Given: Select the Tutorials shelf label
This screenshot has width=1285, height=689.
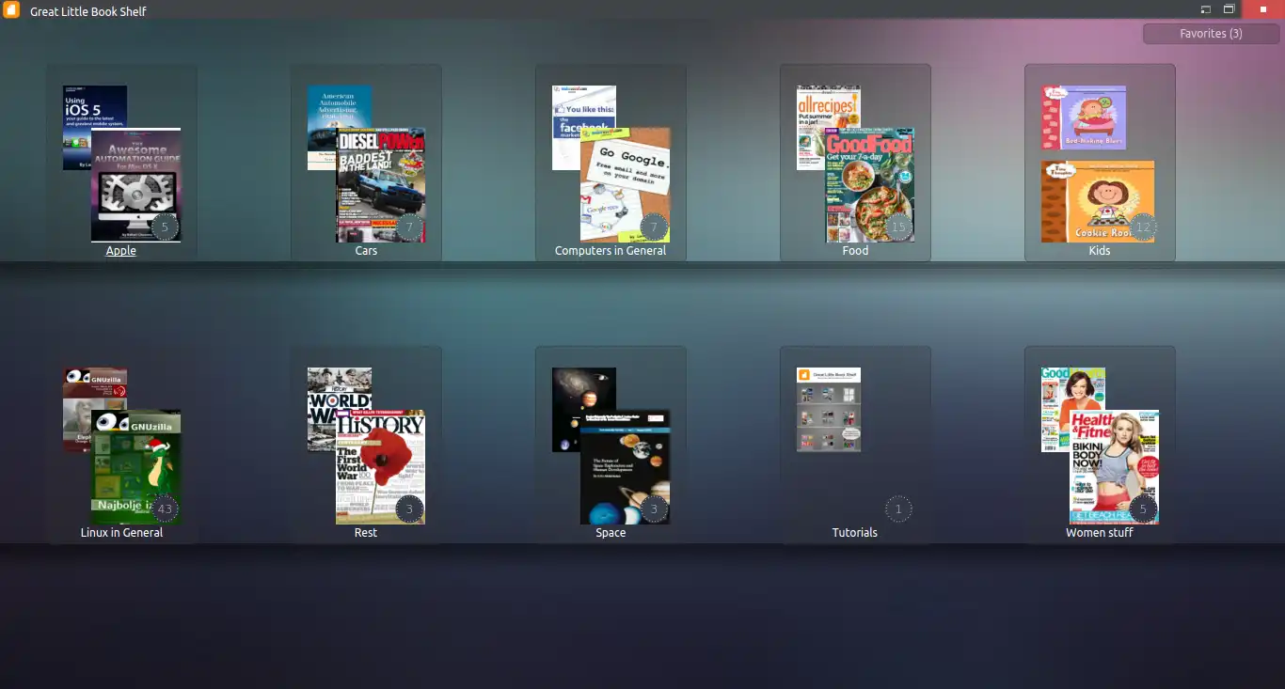Looking at the screenshot, I should coord(855,533).
